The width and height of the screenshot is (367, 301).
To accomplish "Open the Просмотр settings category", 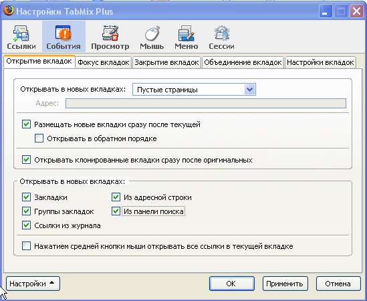I will [110, 37].
